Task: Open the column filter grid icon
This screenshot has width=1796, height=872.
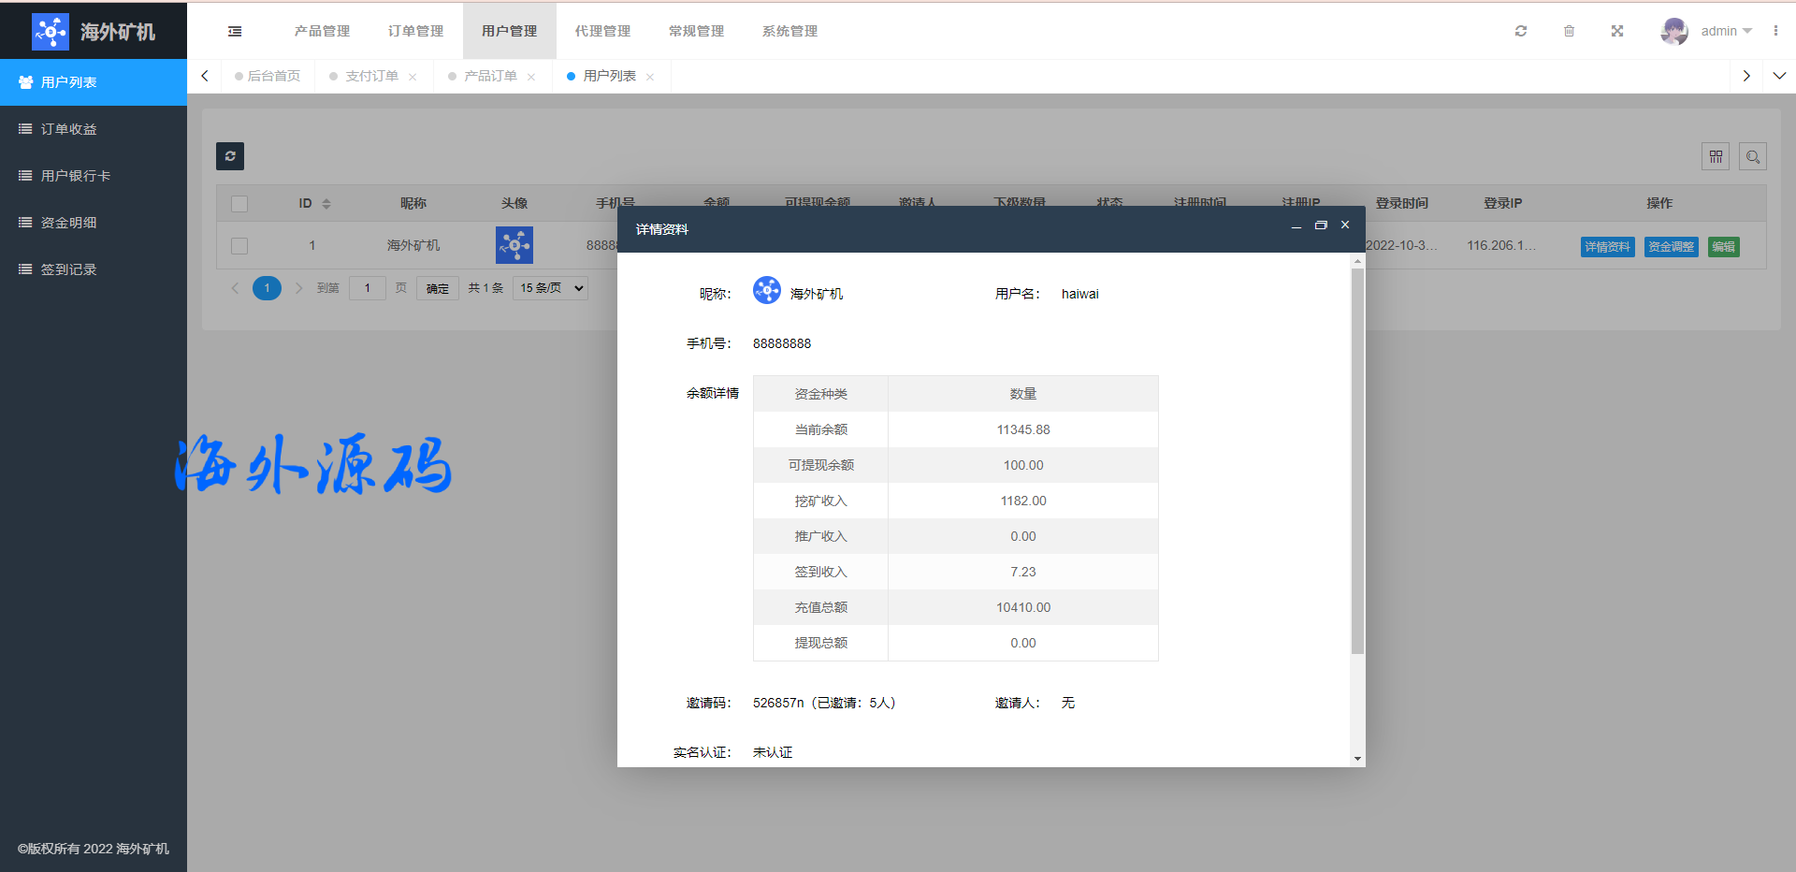Action: [x=1716, y=156]
